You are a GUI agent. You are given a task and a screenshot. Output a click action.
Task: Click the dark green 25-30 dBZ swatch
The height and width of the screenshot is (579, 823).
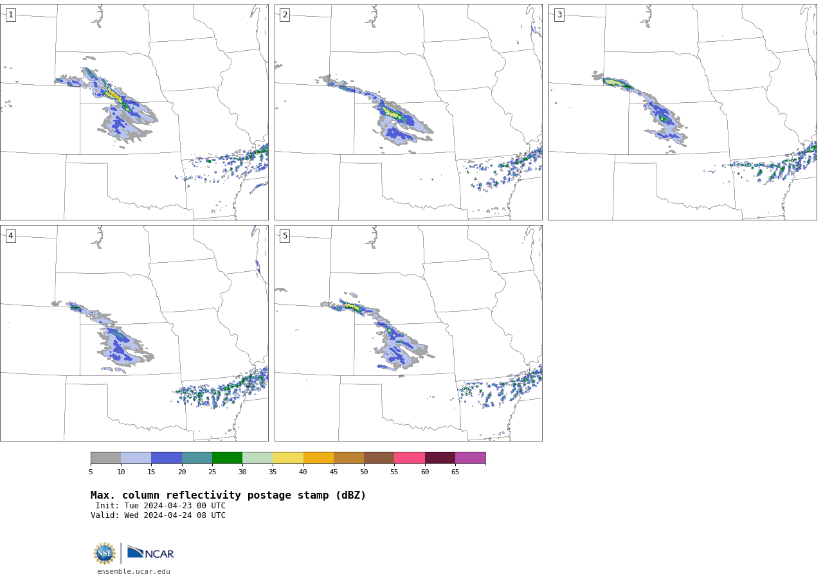[227, 458]
